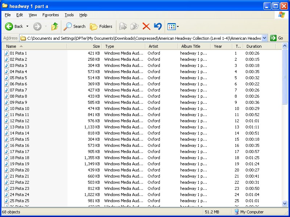290x217 pixels.
Task: Open the Tools menu
Action: point(69,15)
